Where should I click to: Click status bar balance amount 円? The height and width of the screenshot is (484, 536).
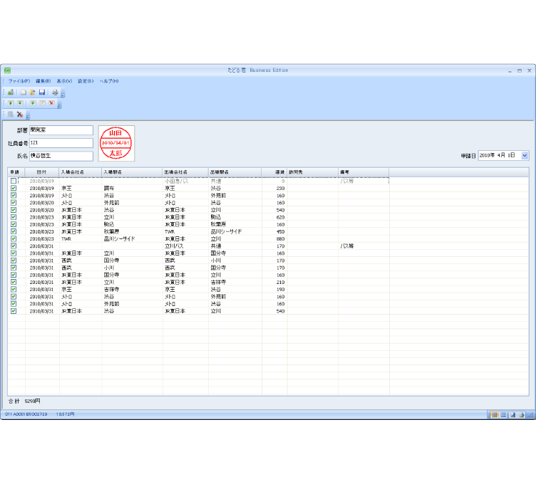pos(66,414)
